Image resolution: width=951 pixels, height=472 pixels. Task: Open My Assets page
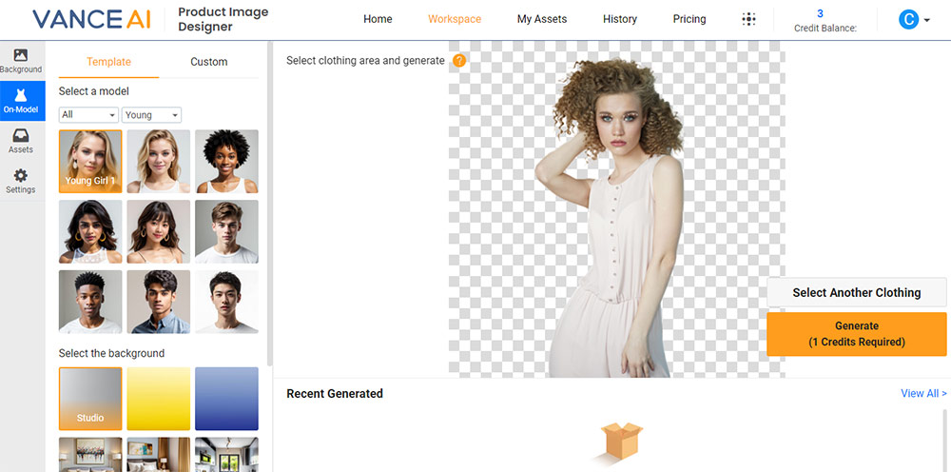(x=542, y=19)
